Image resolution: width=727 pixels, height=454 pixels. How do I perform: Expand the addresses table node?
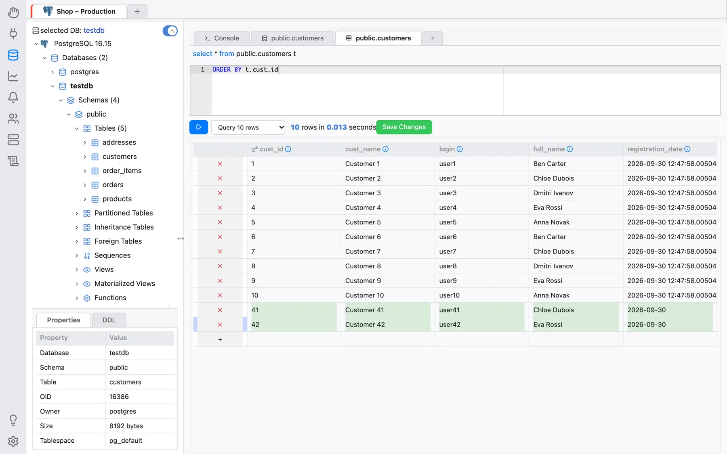click(x=85, y=142)
